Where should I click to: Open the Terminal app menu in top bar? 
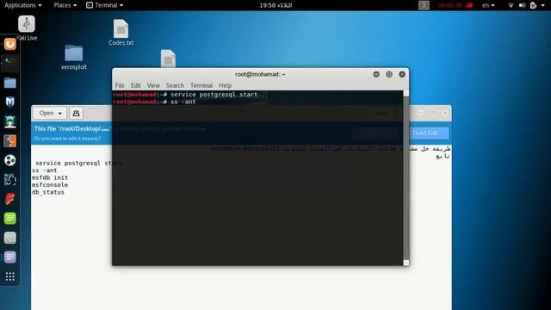pos(105,5)
